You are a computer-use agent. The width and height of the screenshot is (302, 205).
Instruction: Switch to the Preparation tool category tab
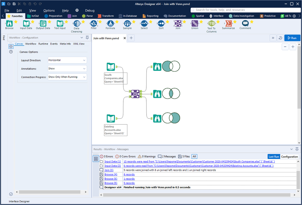click(53, 16)
